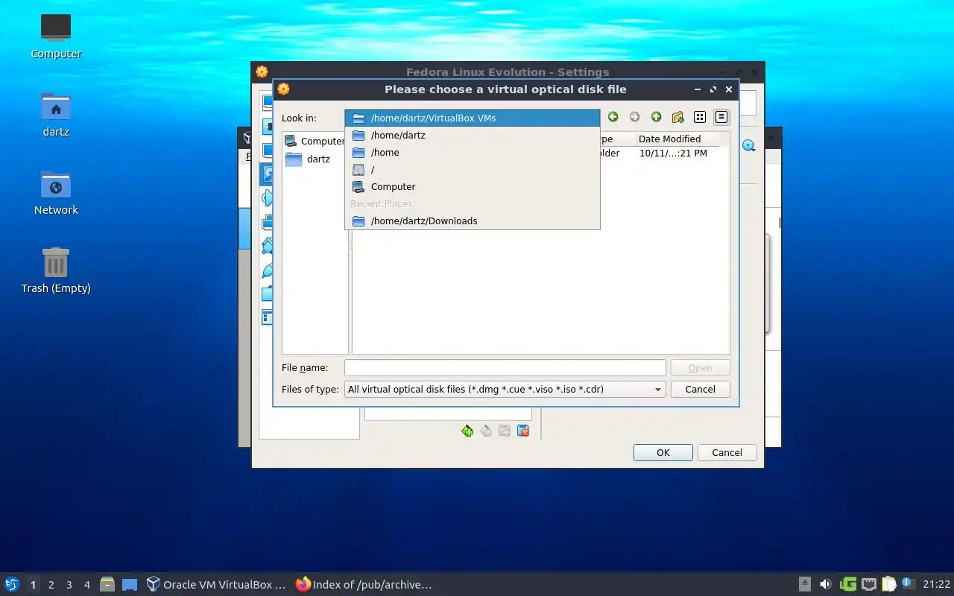The width and height of the screenshot is (954, 596).
Task: Add attachment icon in Settings storage toolbar
Action: point(505,431)
